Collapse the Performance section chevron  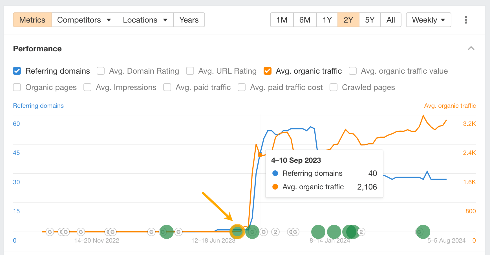coord(471,49)
